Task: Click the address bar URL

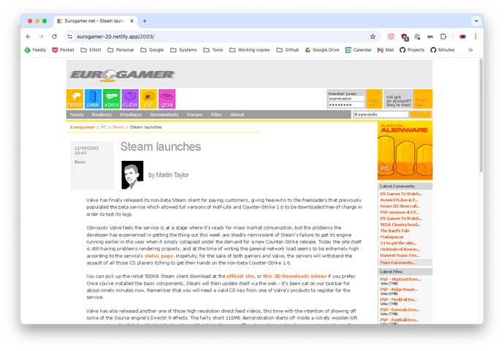Action: 115,37
